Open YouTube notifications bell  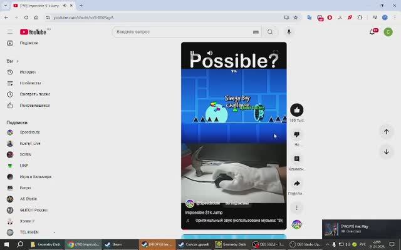pyautogui.click(x=373, y=32)
